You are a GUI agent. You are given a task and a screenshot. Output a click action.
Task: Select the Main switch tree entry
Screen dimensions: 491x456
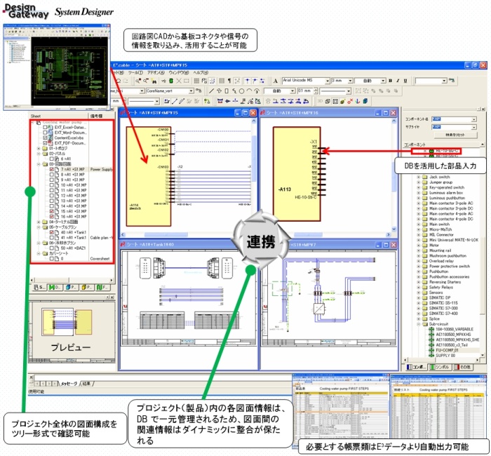[439, 224]
